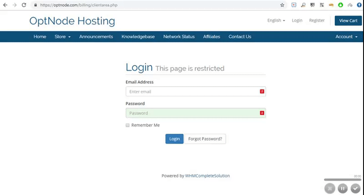Open the Knowledgebase menu item
Image resolution: width=364 pixels, height=195 pixels.
tap(138, 37)
